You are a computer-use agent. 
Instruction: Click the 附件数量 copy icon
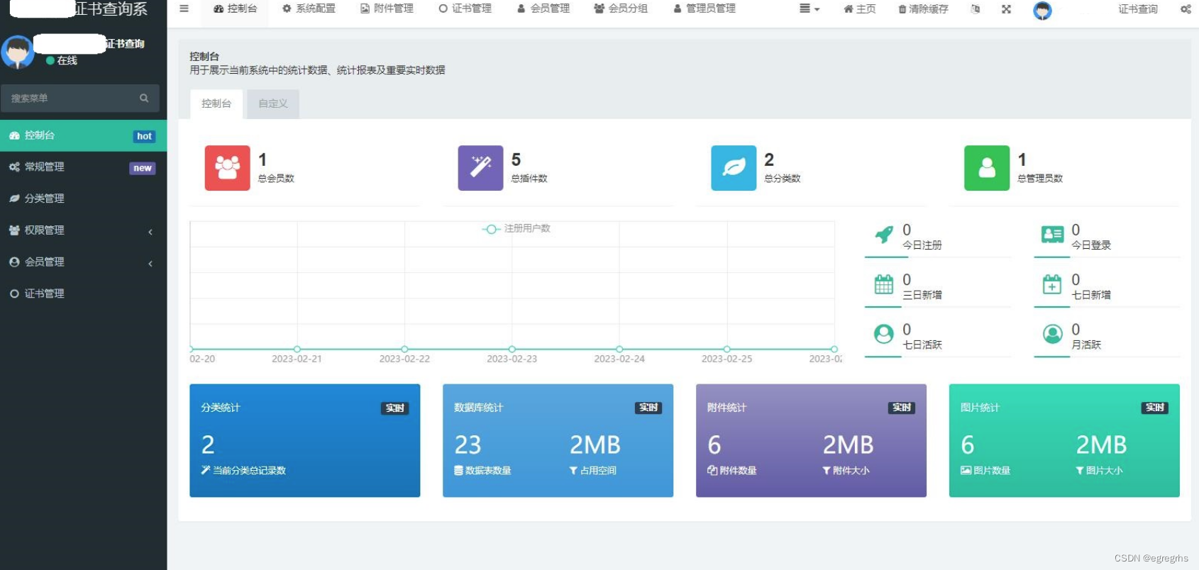[712, 471]
